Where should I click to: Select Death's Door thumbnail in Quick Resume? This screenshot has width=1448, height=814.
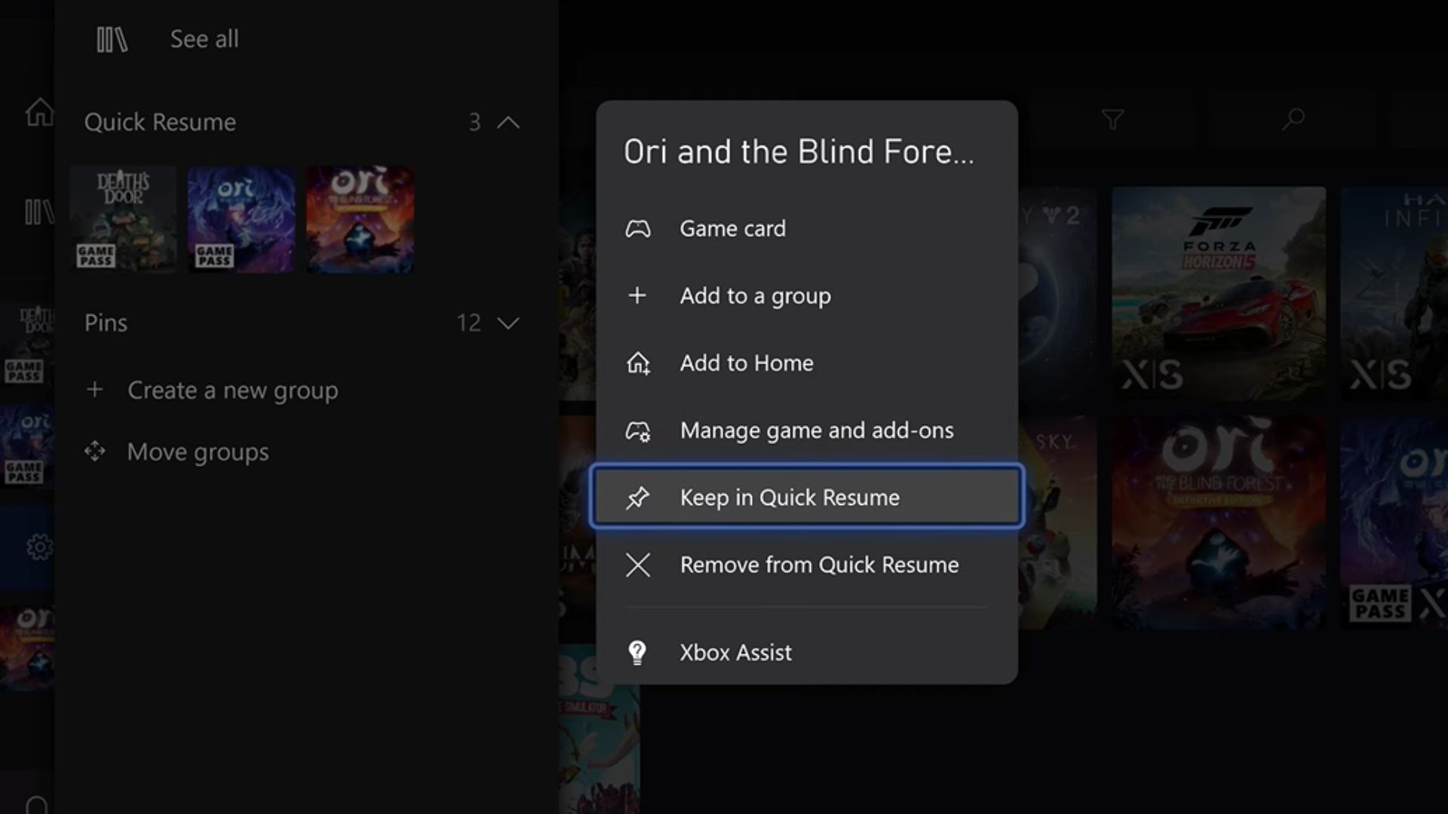click(123, 219)
